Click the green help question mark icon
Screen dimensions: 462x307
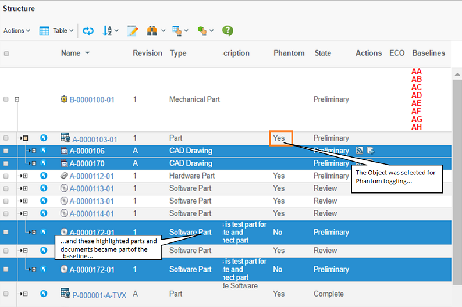(228, 31)
